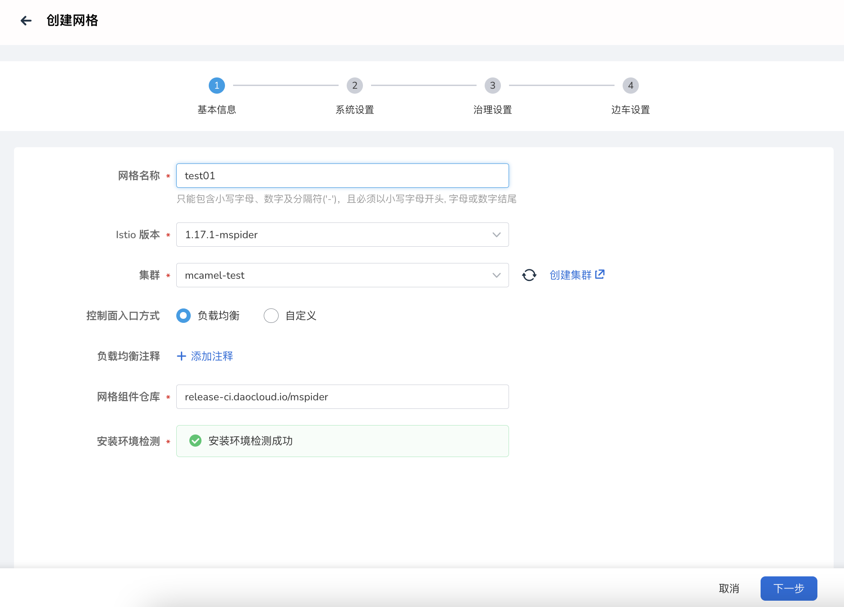This screenshot has height=607, width=844.
Task: Click the 创建网格 page title
Action: (72, 20)
